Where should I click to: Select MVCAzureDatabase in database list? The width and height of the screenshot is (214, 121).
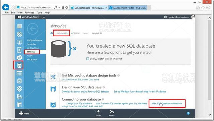[x=35, y=40]
